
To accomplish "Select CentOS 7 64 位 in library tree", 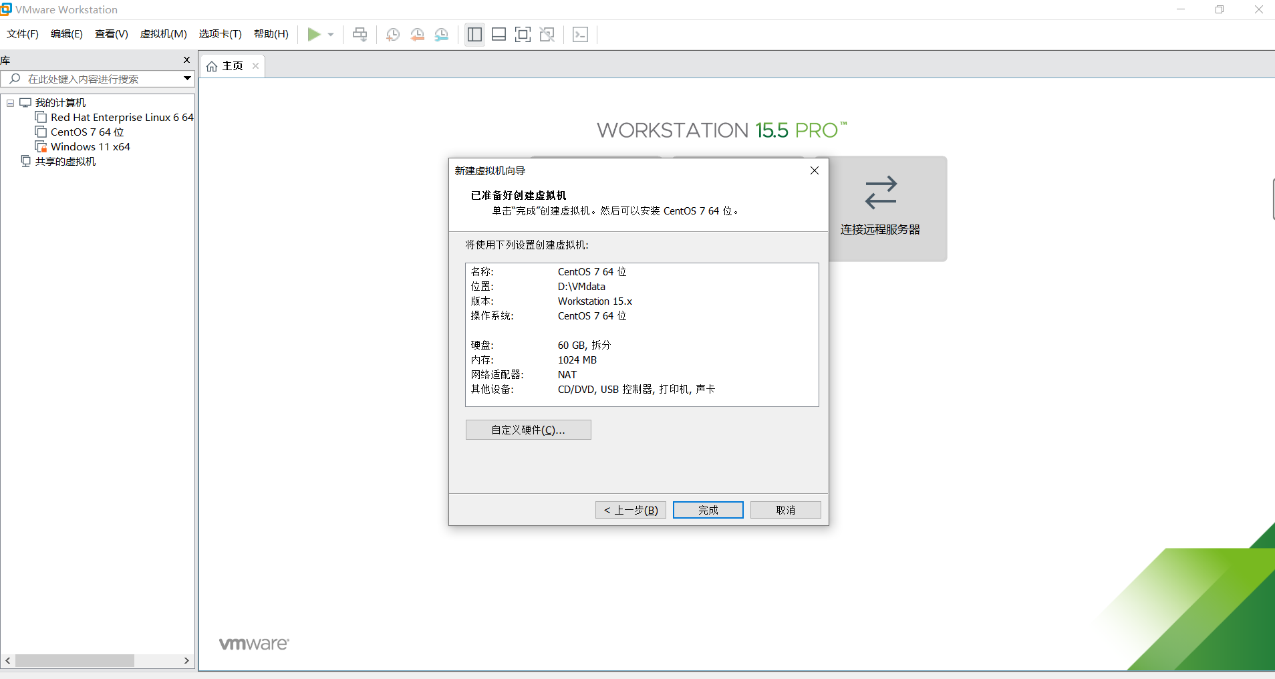I will point(87,132).
